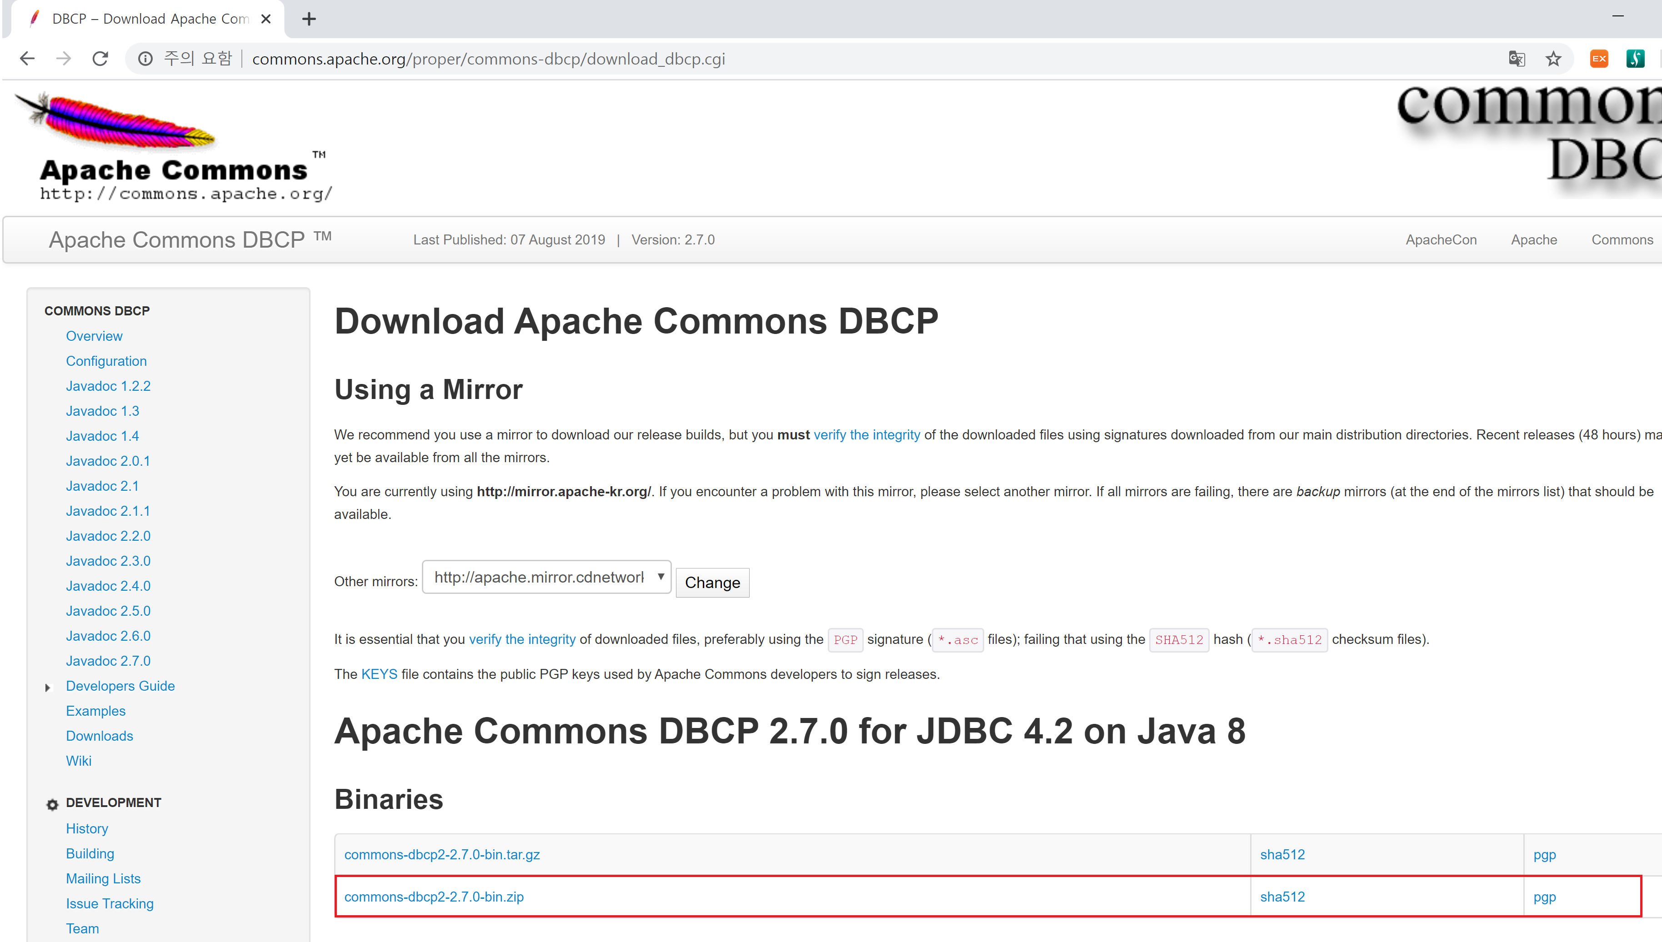Bookmark this page with star icon
Viewport: 1662px width, 942px height.
tap(1553, 59)
